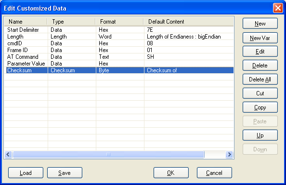Select the AT Command row
286x185 pixels.
click(119, 57)
